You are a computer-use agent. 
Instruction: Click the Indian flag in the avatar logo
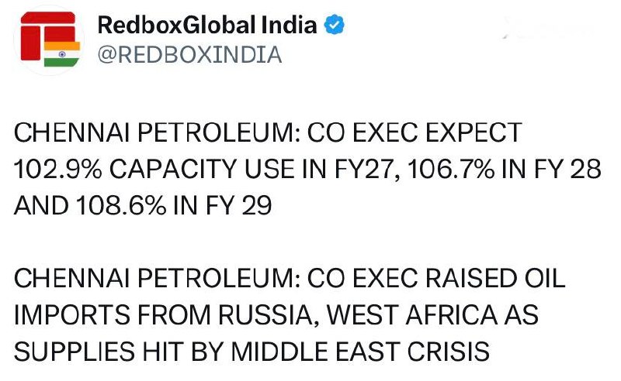[62, 54]
